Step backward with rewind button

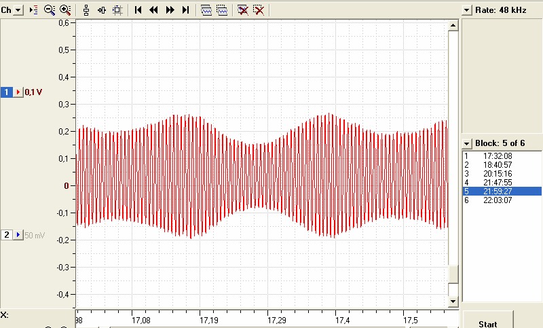point(153,10)
